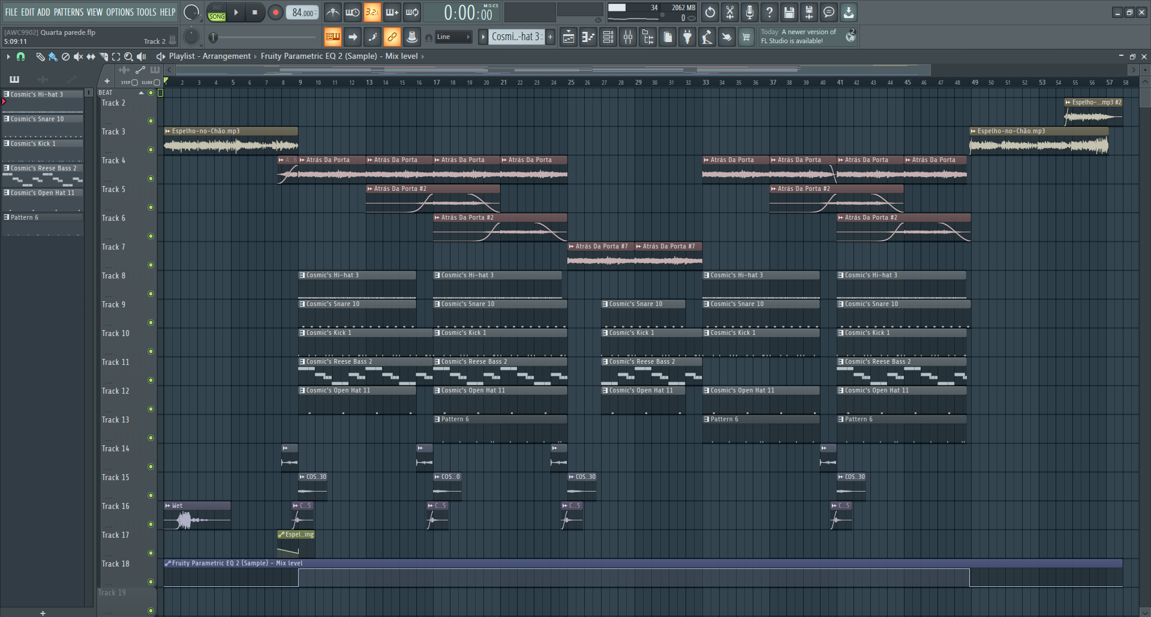Screen dimensions: 1151x617
Task: Toggle loop recording icon
Action: click(412, 12)
